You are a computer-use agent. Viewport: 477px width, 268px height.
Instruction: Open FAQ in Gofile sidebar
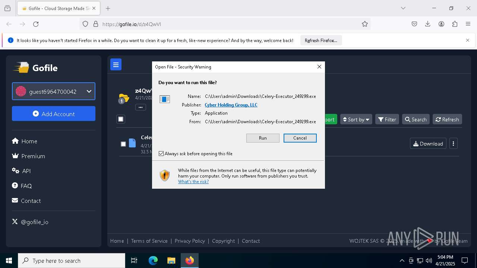22,186
